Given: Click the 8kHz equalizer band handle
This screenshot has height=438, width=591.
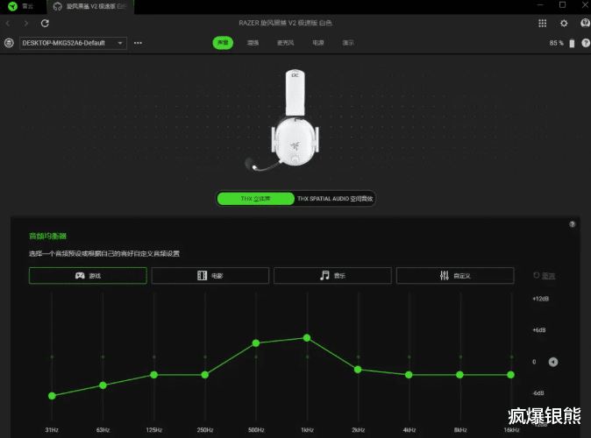Looking at the screenshot, I should click(459, 375).
